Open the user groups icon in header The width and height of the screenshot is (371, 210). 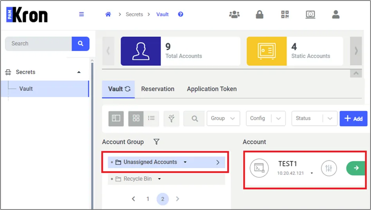[x=234, y=14]
